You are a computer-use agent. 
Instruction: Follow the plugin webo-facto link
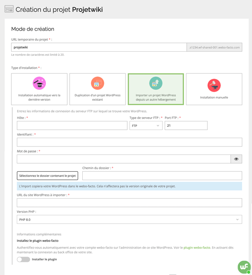point(197,248)
